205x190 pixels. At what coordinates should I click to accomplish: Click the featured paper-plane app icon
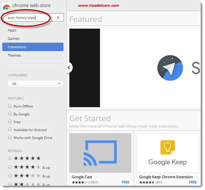[x=170, y=68]
